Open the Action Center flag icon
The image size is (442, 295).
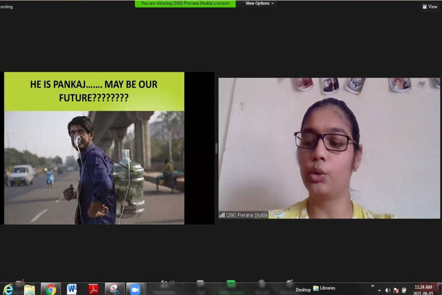point(396,290)
